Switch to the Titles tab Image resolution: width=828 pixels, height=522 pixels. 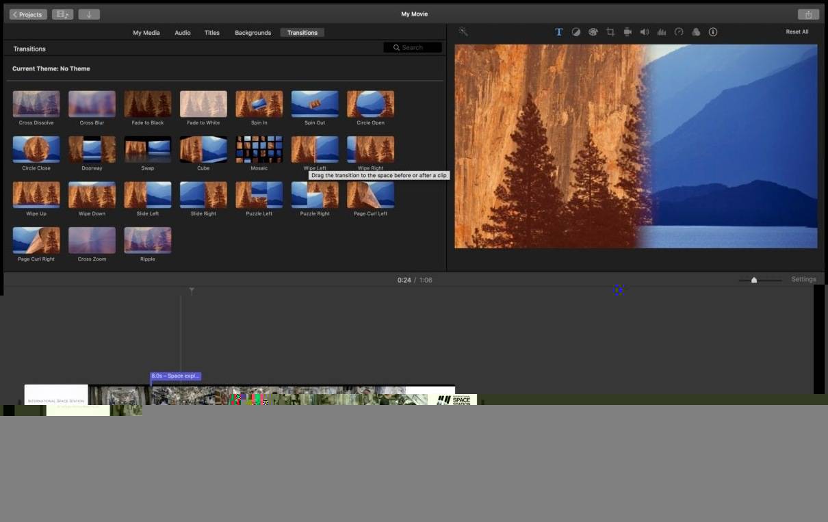[x=212, y=33]
